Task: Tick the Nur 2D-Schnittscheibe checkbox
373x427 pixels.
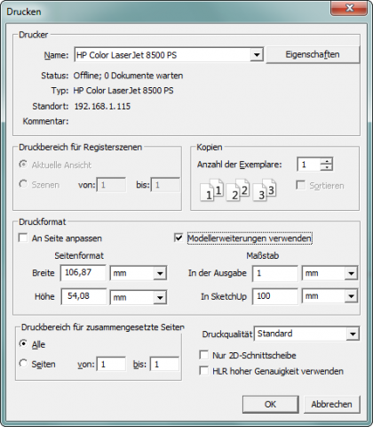Action: coord(204,355)
